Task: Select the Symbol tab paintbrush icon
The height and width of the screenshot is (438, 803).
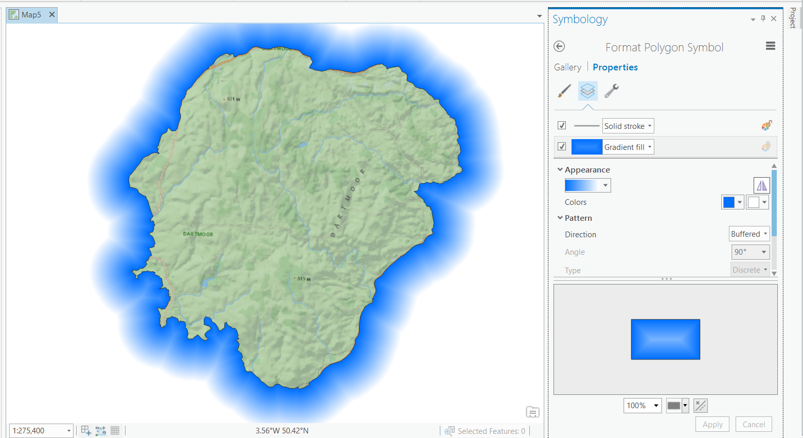Action: pos(564,91)
